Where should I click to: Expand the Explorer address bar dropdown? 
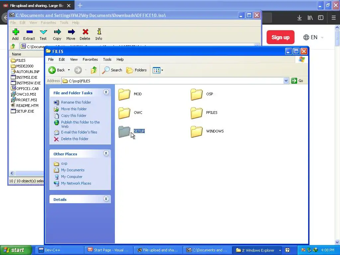tap(286, 81)
